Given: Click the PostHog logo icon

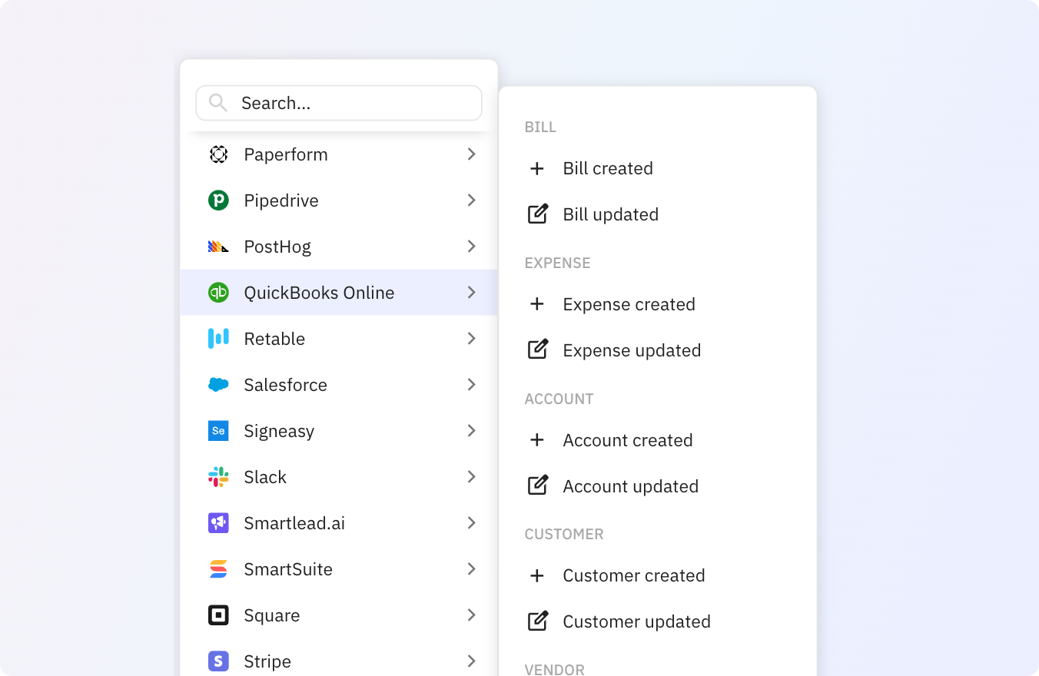Looking at the screenshot, I should point(218,247).
